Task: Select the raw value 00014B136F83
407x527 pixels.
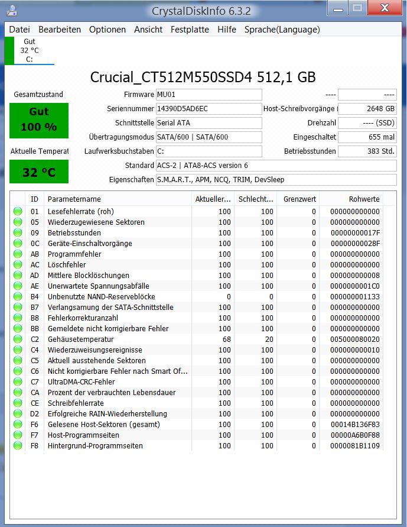Action: 355,424
